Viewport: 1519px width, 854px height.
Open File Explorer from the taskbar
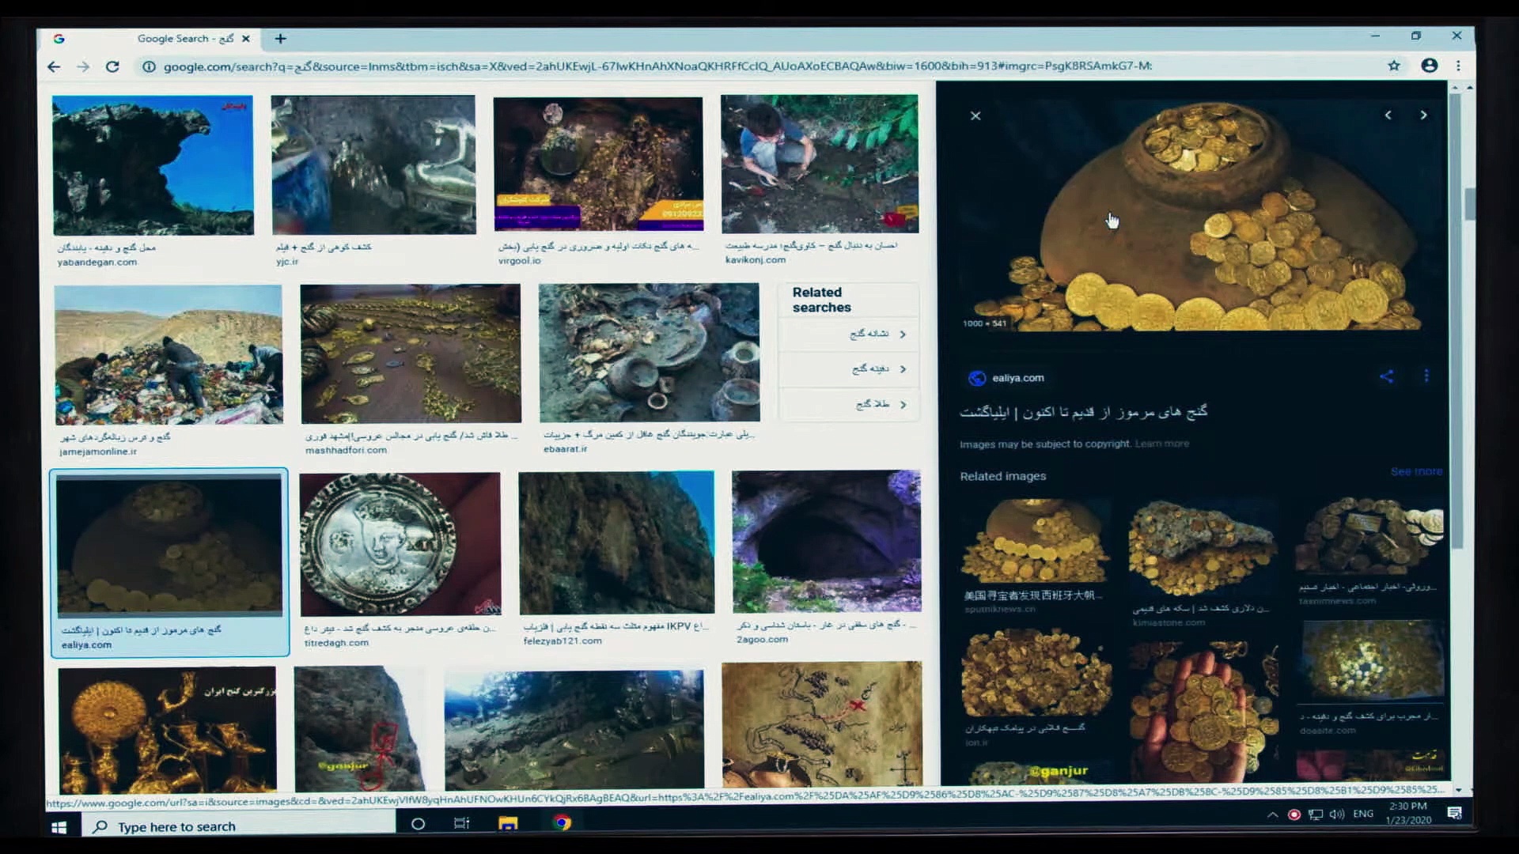(508, 823)
